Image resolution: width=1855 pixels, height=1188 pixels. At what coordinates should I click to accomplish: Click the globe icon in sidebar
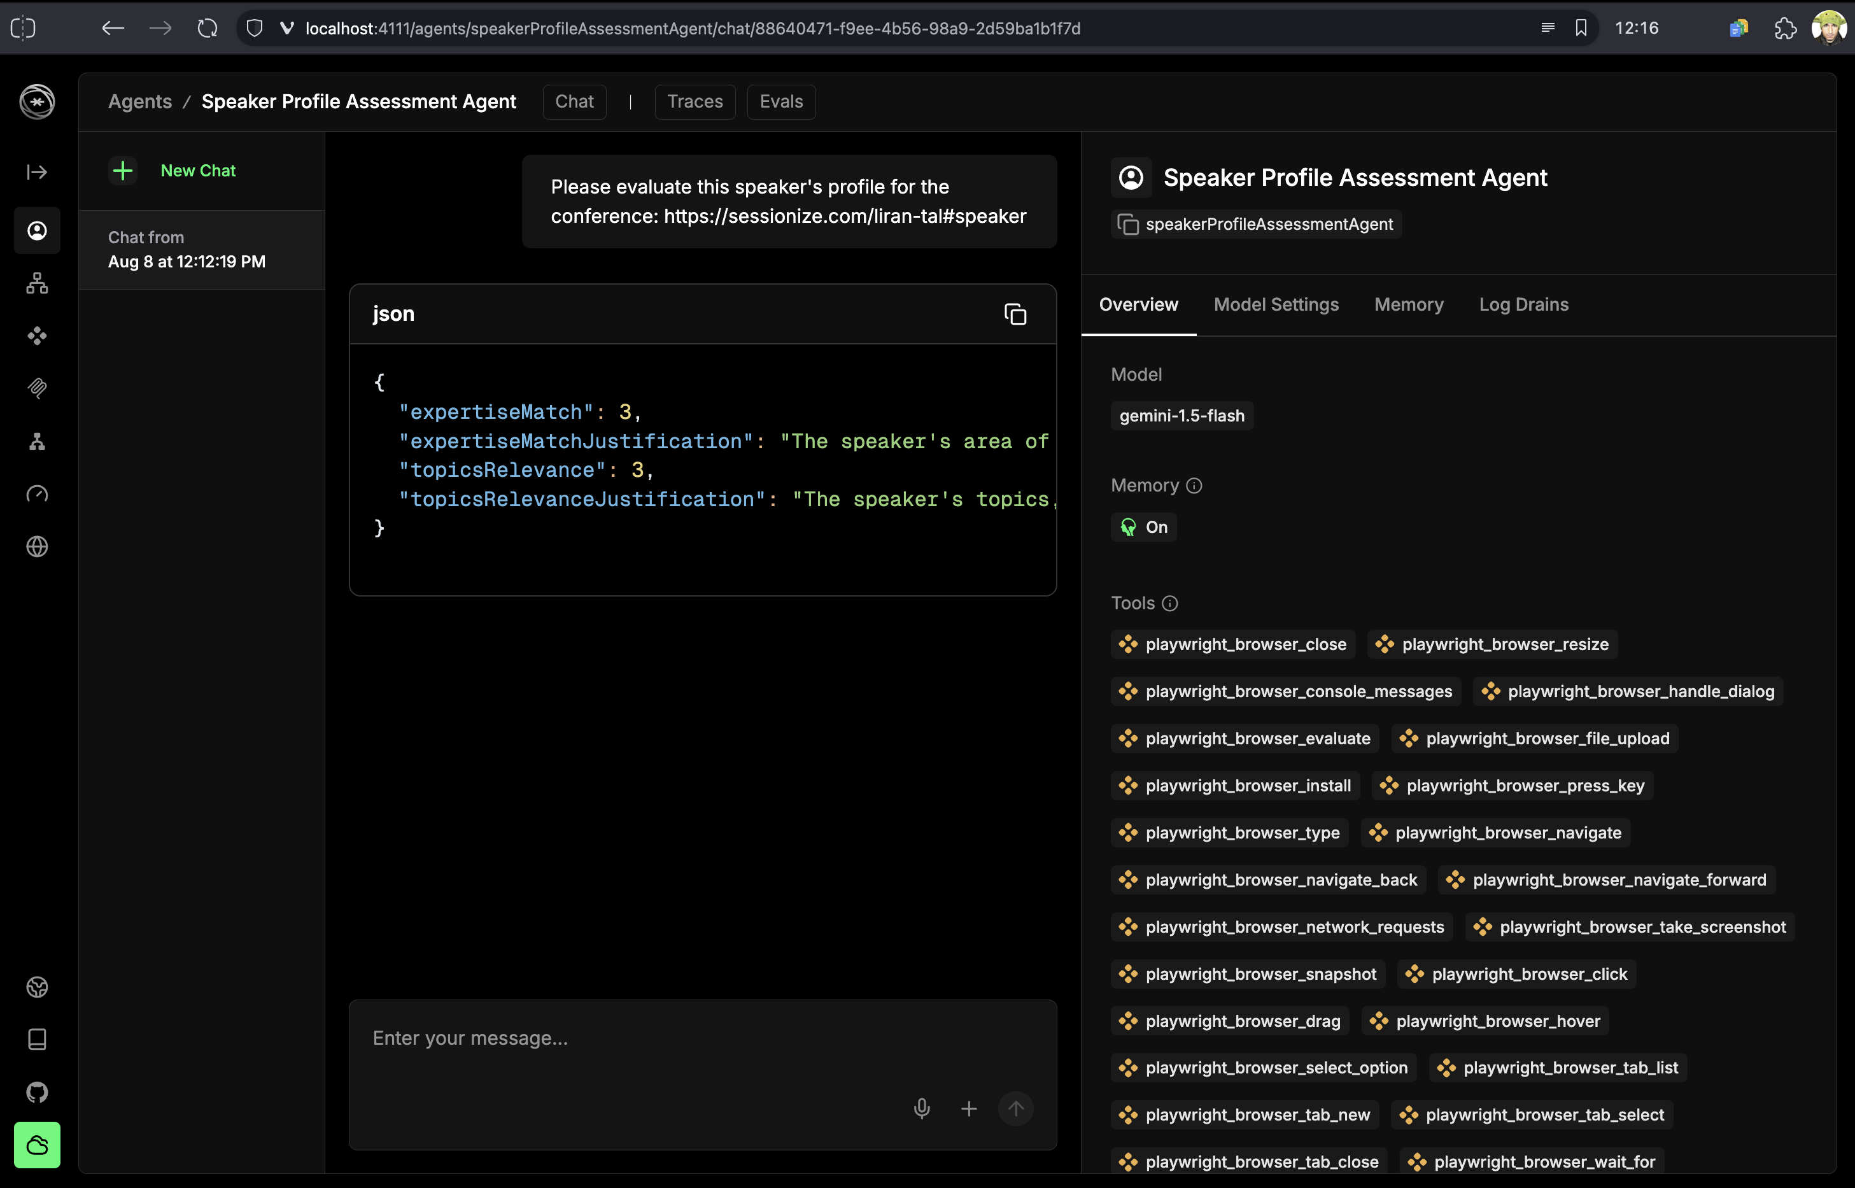[37, 546]
